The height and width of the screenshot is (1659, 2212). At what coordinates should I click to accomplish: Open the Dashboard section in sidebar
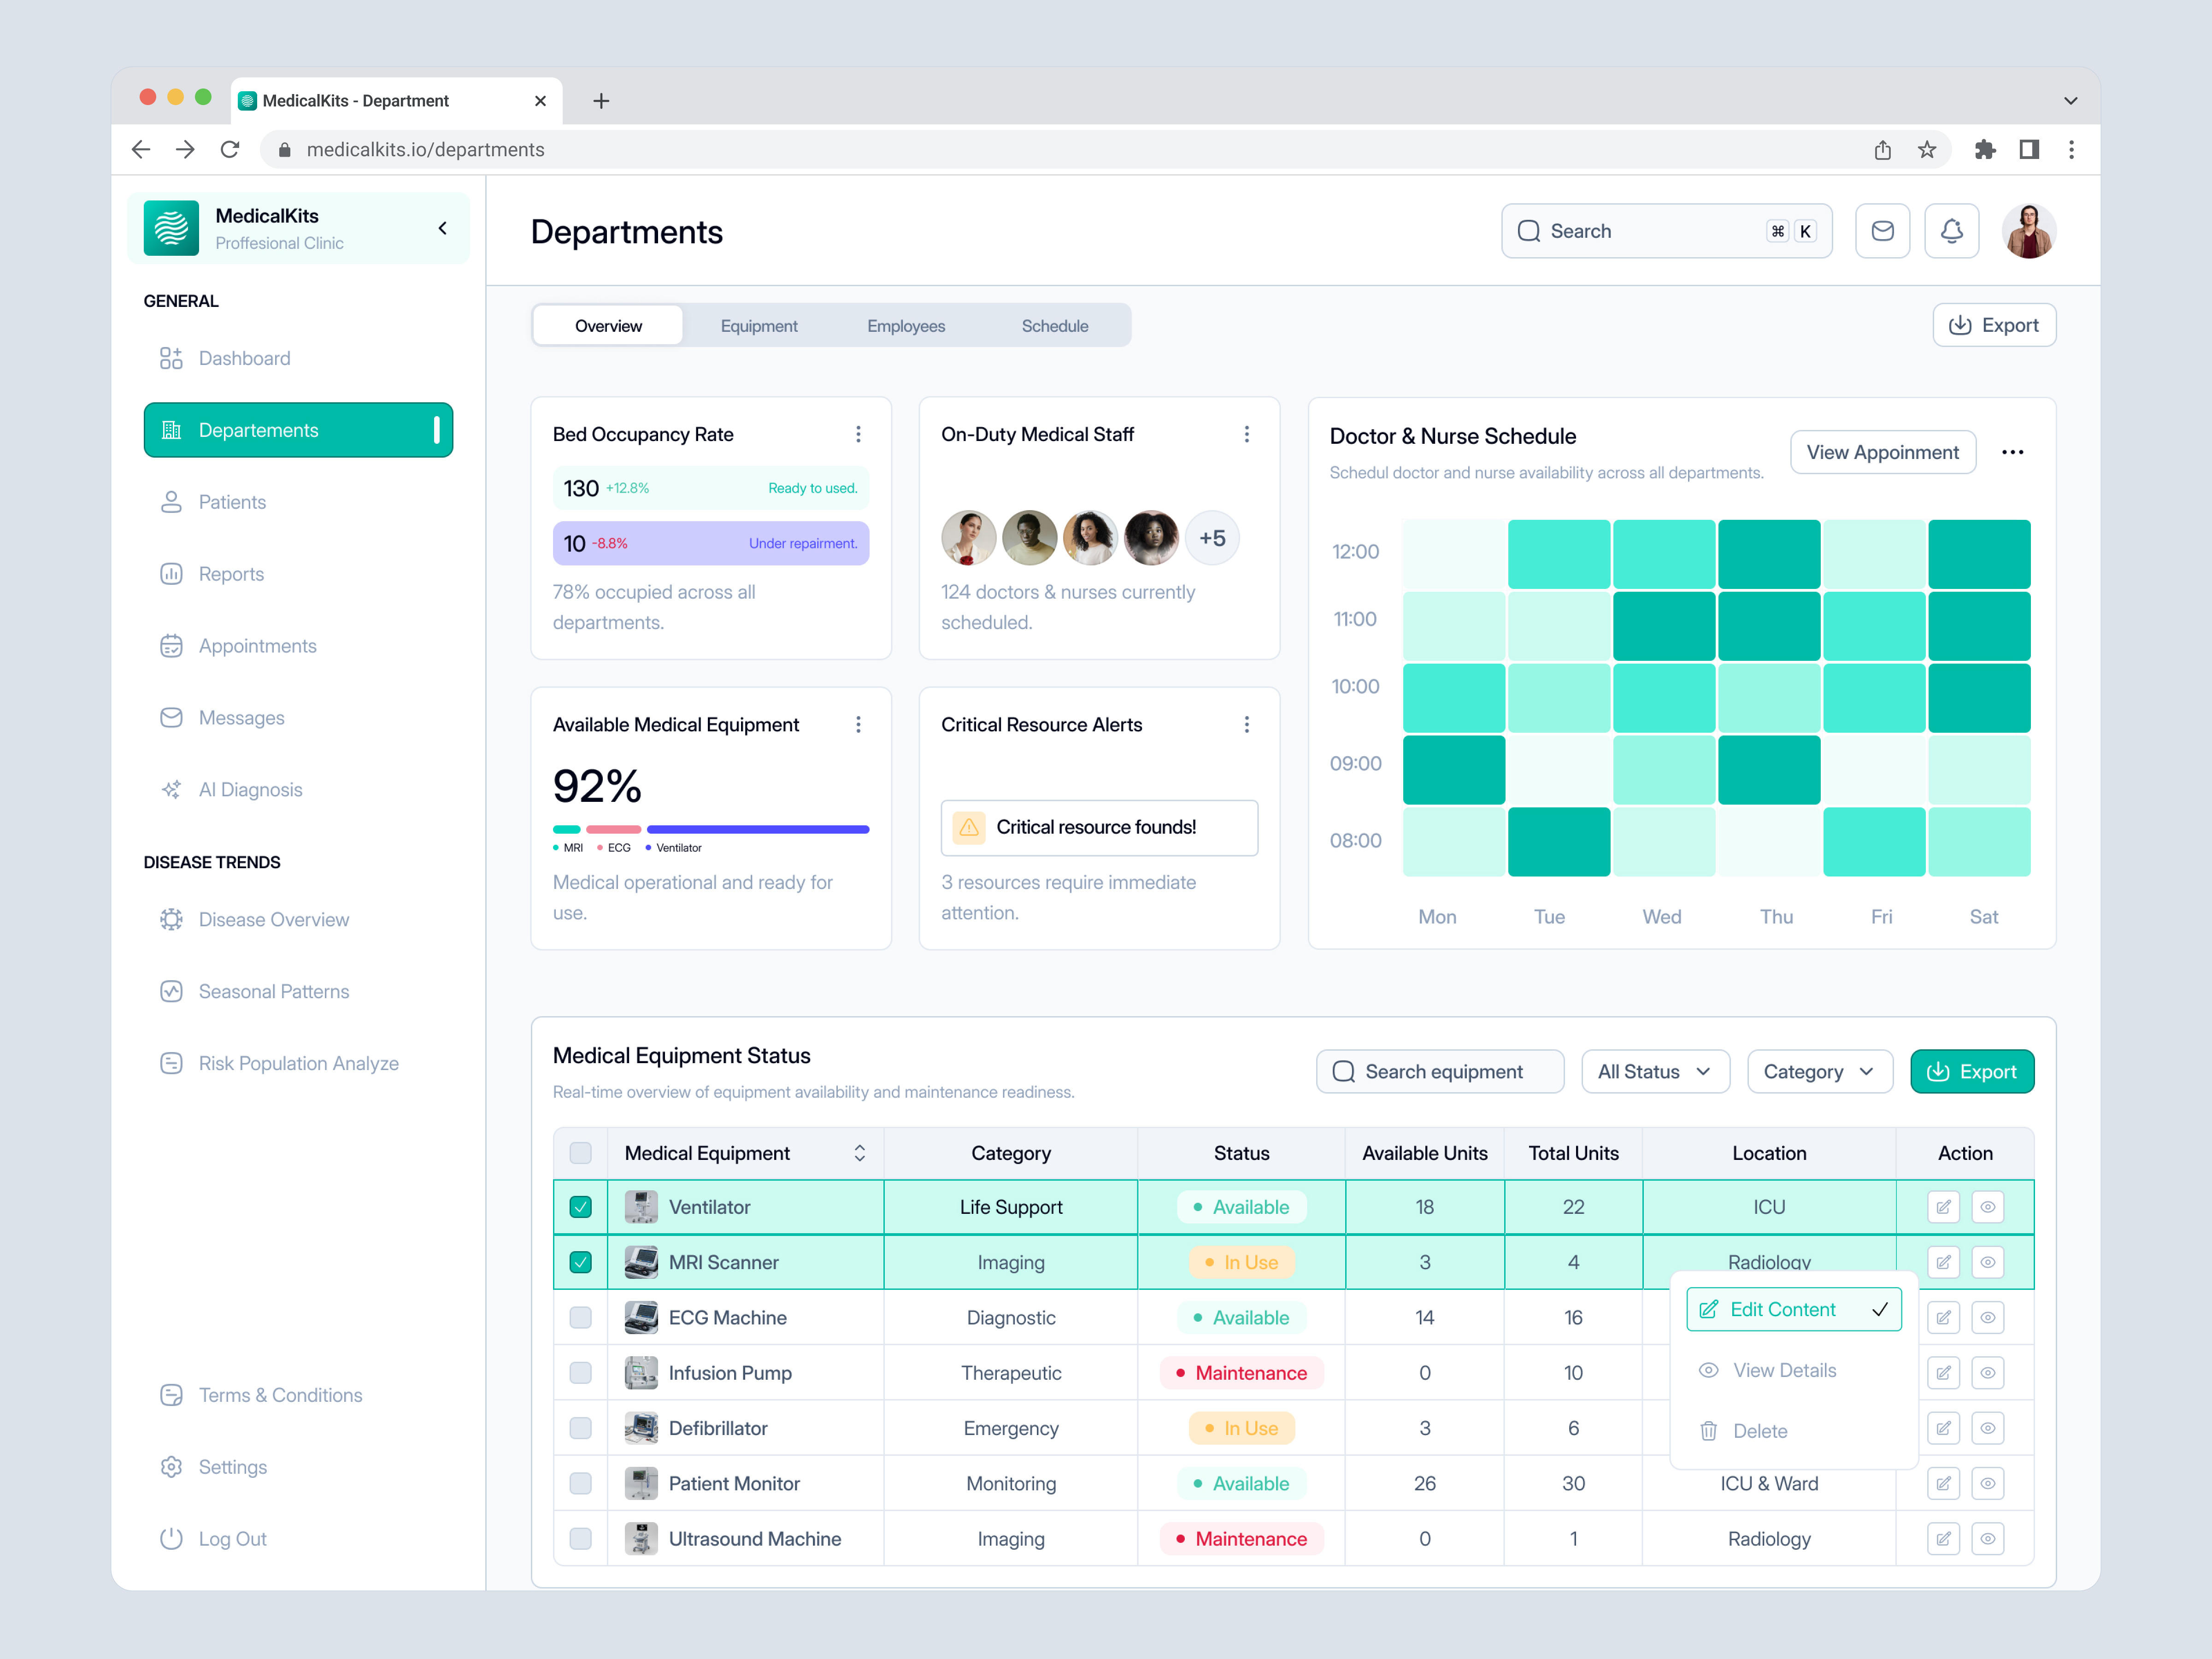(243, 358)
